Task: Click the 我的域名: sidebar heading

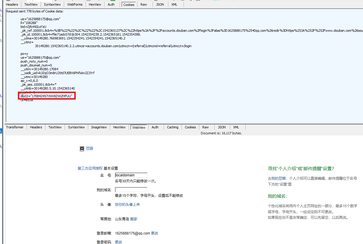Action: click(277, 196)
